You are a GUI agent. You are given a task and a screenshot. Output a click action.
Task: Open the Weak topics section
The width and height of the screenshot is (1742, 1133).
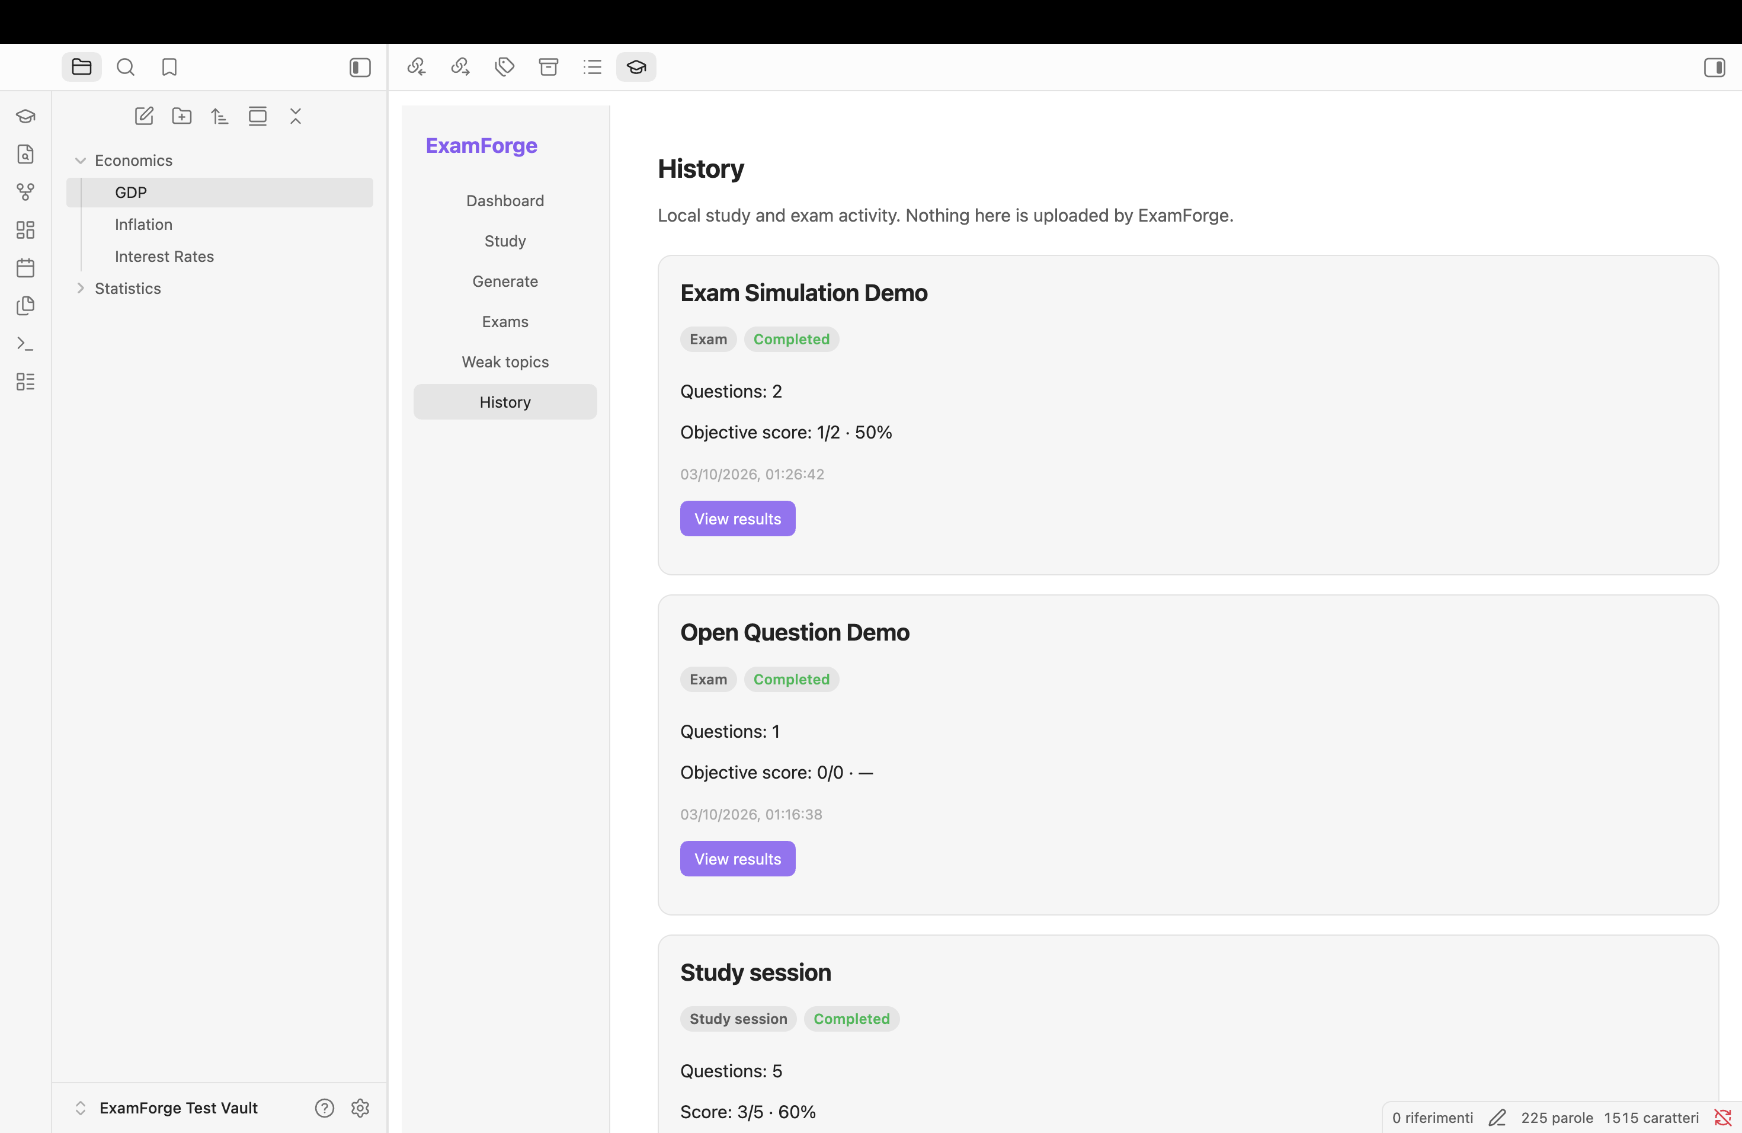point(505,361)
